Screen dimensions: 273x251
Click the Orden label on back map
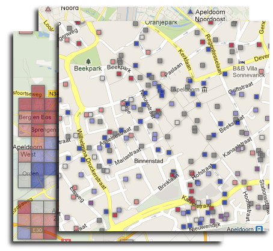point(31,174)
